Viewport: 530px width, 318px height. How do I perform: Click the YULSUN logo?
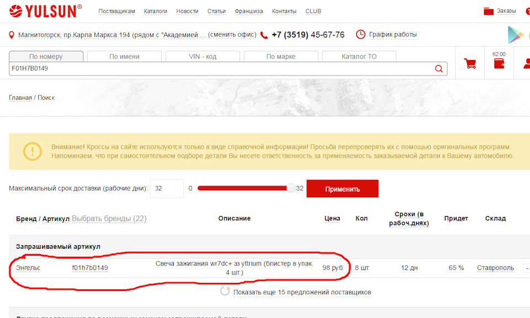[46, 10]
